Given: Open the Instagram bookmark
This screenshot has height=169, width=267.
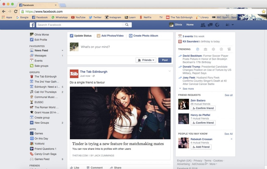Looking at the screenshot, I should pyautogui.click(x=113, y=17).
